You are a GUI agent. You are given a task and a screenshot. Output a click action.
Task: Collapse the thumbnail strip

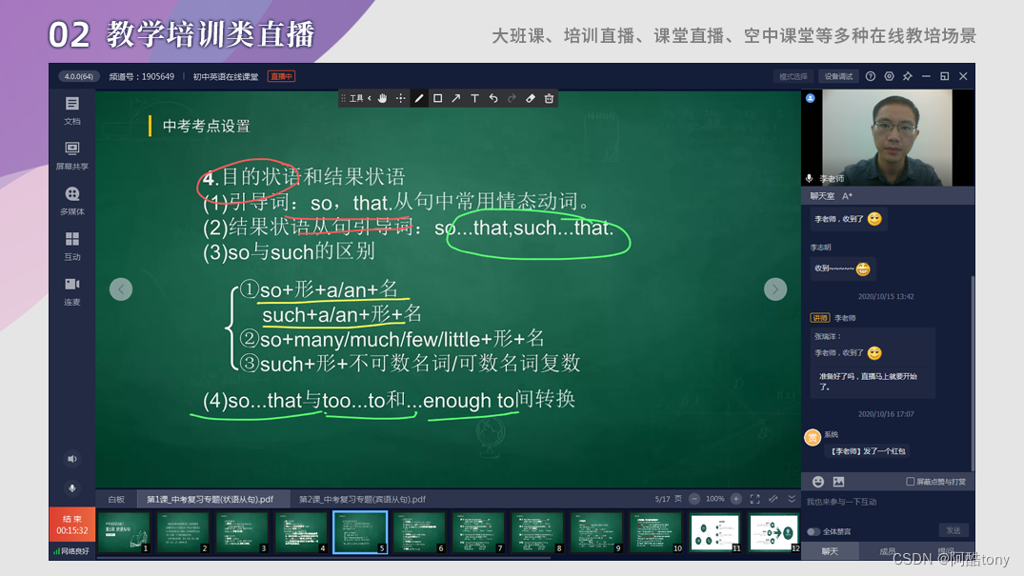[x=792, y=499]
